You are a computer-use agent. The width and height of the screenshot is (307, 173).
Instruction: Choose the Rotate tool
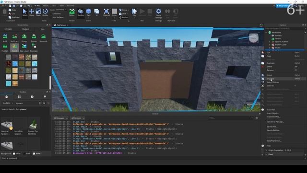(45, 12)
